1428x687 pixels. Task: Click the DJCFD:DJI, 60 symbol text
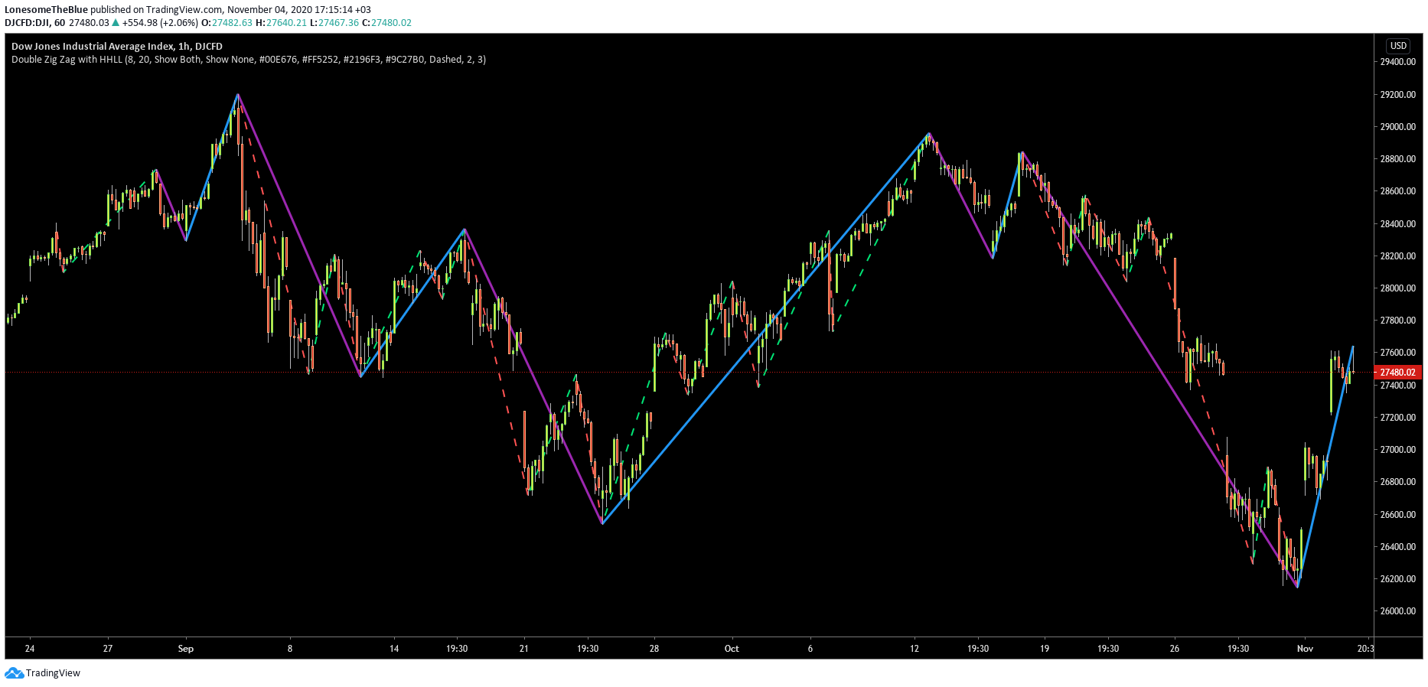click(35, 22)
